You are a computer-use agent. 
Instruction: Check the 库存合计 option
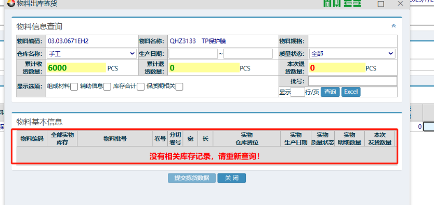[141, 87]
